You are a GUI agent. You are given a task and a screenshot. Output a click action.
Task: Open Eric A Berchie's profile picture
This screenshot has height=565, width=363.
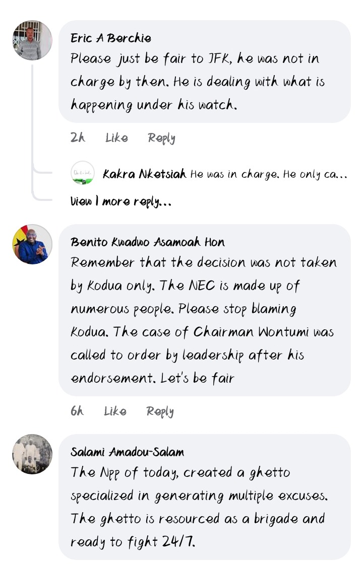coord(32,40)
